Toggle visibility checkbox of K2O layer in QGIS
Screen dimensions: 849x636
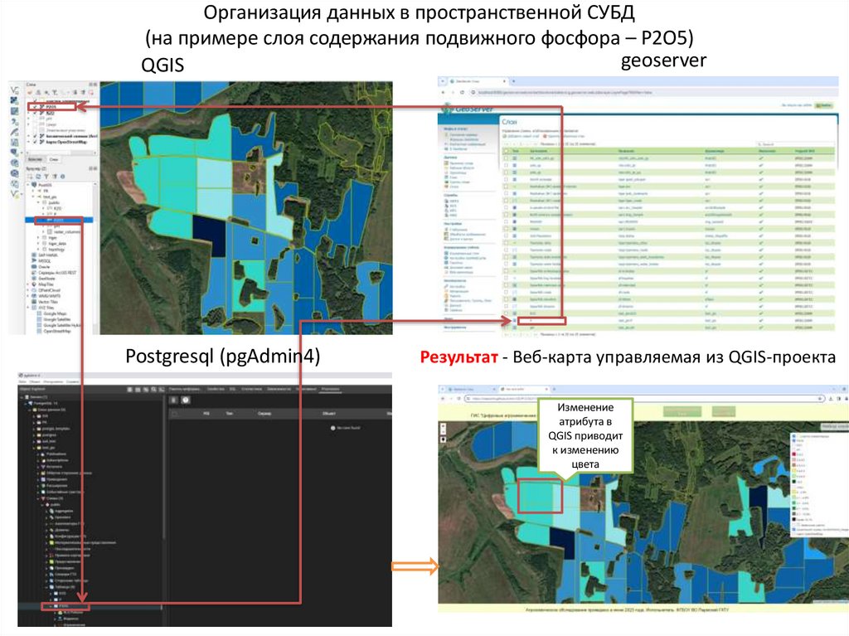[x=35, y=114]
